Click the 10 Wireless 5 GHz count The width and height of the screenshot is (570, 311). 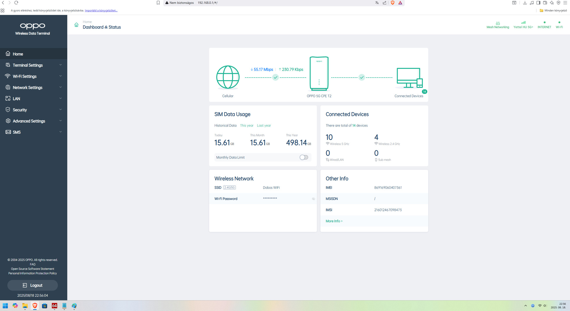click(329, 137)
